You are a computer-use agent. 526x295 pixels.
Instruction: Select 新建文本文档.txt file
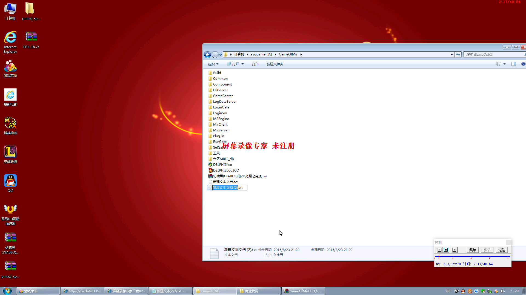point(223,182)
